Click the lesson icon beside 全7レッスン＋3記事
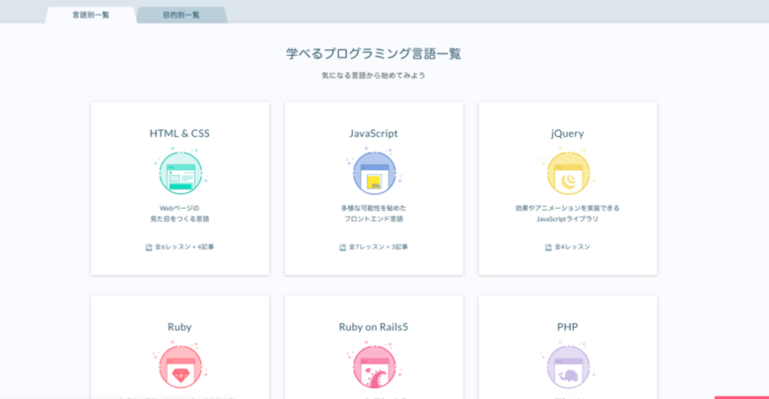Image resolution: width=769 pixels, height=399 pixels. (342, 247)
